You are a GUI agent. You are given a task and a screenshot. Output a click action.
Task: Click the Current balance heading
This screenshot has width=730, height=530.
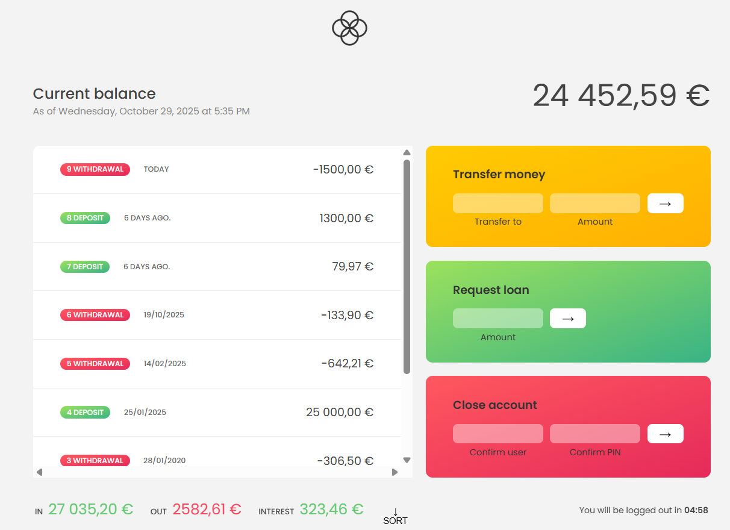(94, 93)
